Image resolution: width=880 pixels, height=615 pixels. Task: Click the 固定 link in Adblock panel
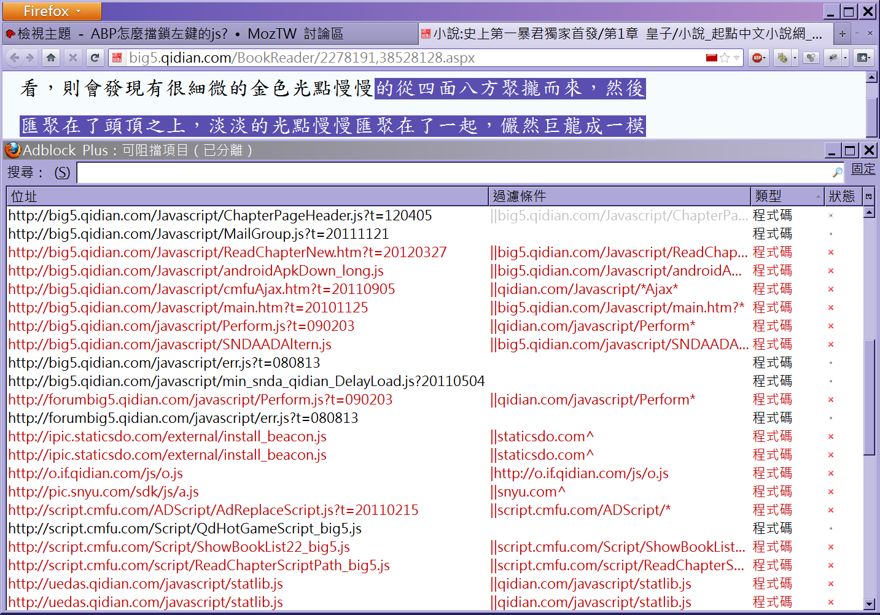tap(863, 169)
